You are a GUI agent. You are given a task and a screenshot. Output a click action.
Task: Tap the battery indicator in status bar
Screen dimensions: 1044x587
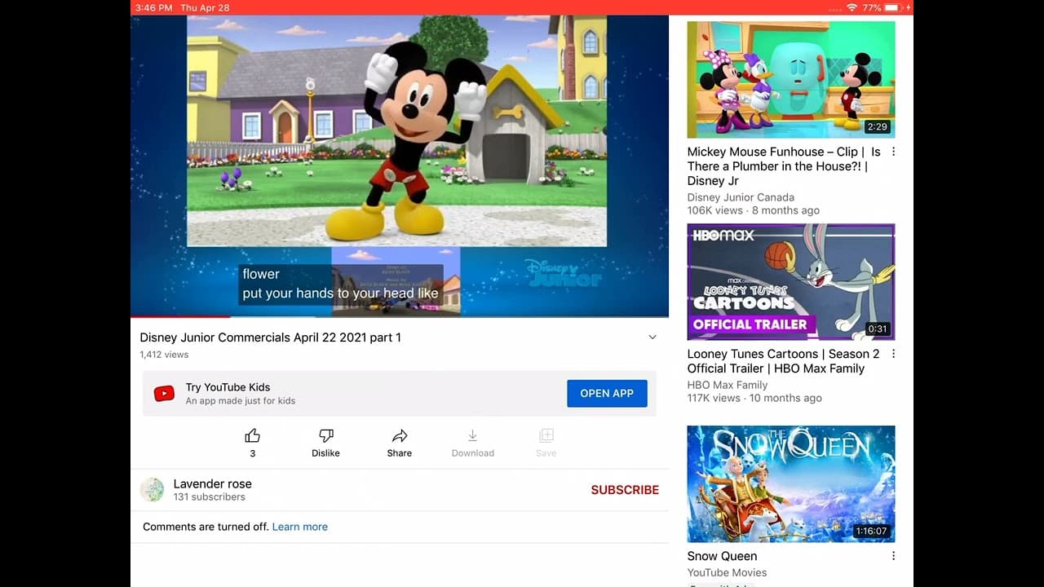click(892, 7)
